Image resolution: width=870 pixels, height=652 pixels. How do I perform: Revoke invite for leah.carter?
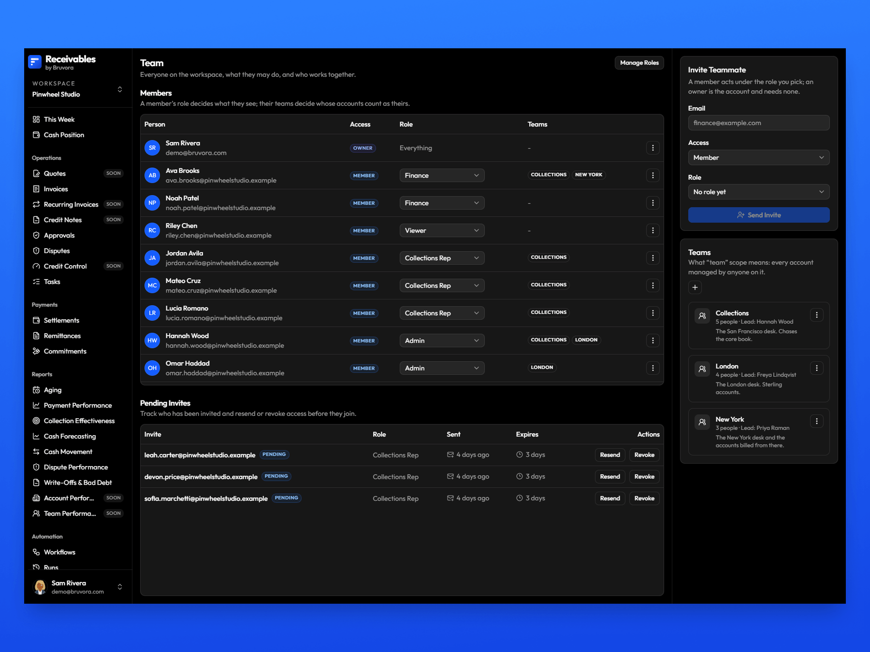(x=644, y=455)
